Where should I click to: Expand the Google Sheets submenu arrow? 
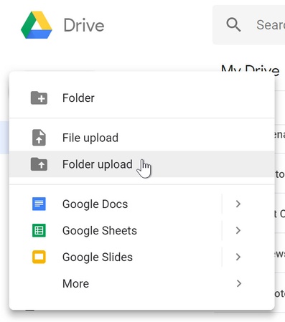coord(238,230)
